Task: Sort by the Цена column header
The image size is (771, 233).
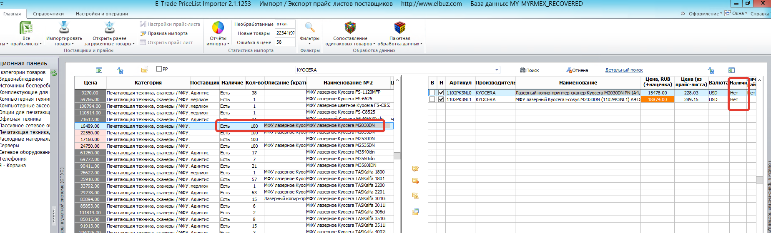Action: (90, 83)
